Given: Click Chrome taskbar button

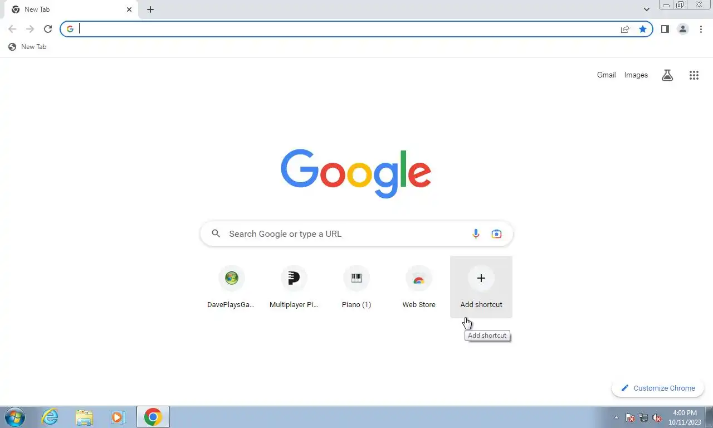Looking at the screenshot, I should pyautogui.click(x=153, y=417).
